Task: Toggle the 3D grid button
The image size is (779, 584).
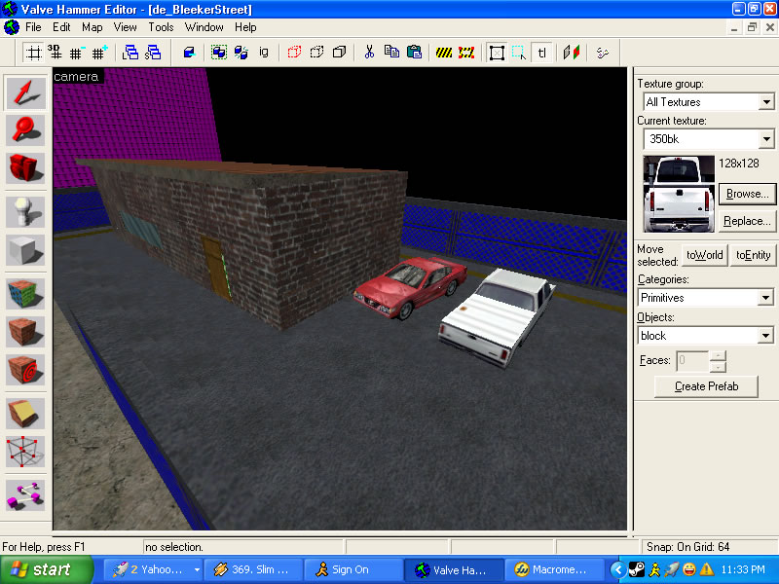Action: (x=55, y=52)
